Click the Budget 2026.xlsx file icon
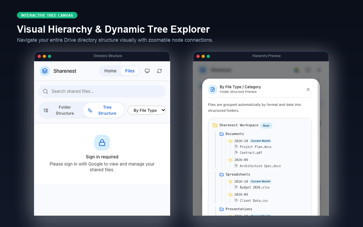Screen dimensions: 363x227 tap(236, 187)
